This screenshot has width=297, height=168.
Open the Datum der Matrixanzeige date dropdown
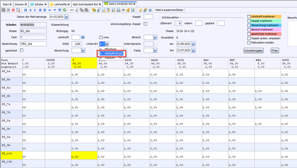click(x=67, y=17)
